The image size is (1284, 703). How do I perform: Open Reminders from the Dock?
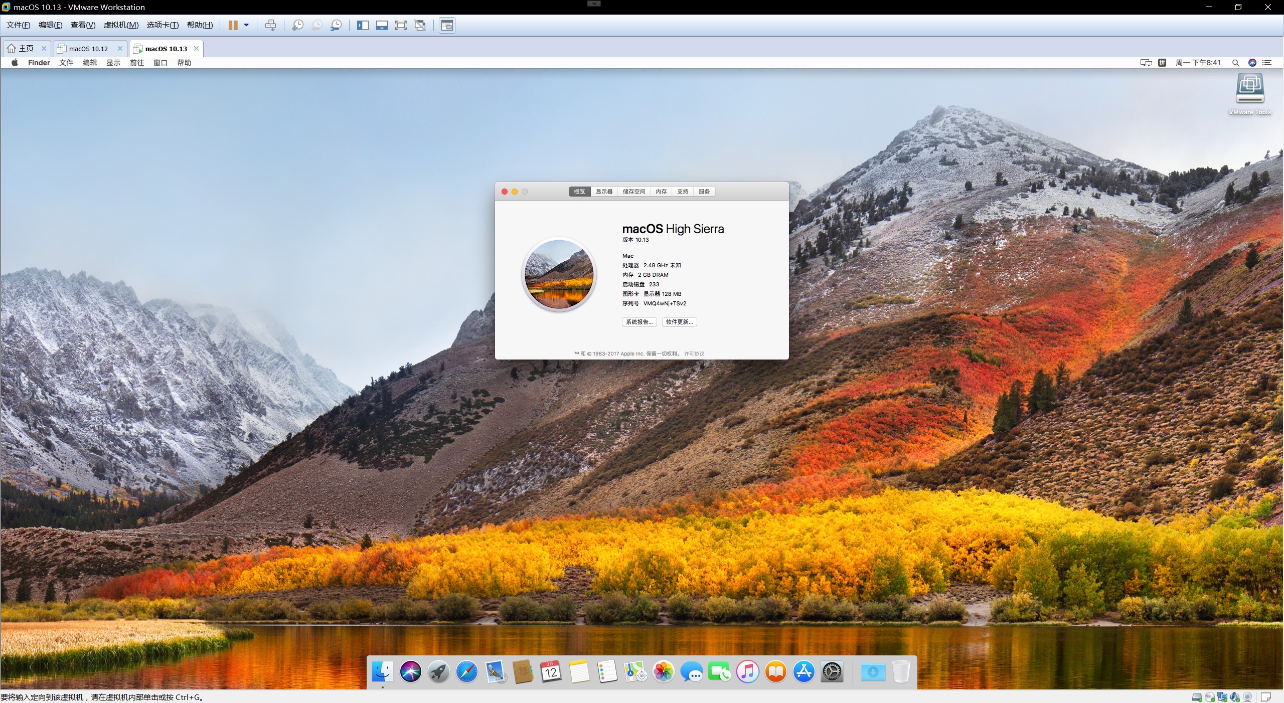click(x=607, y=671)
